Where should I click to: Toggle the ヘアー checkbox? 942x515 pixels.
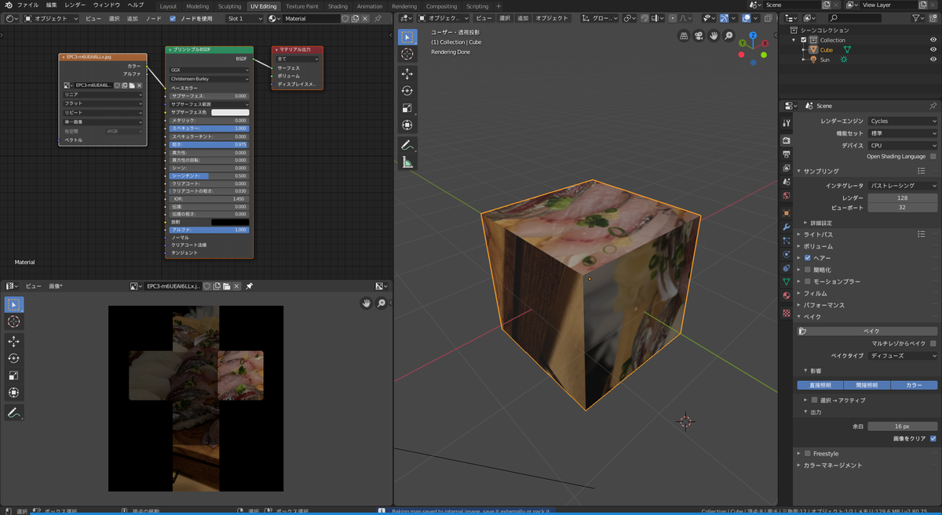807,258
